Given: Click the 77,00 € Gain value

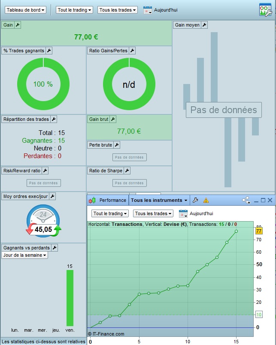Looking at the screenshot, I should [86, 37].
